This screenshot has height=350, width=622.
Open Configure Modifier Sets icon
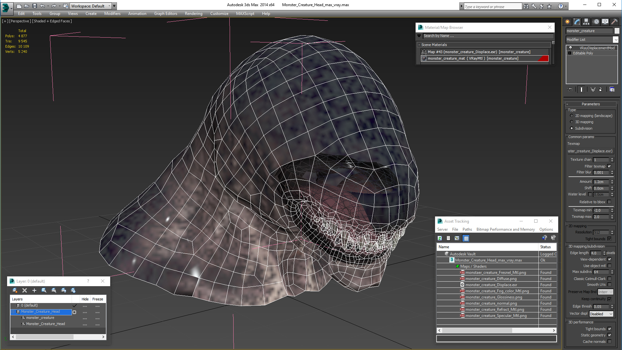point(612,89)
